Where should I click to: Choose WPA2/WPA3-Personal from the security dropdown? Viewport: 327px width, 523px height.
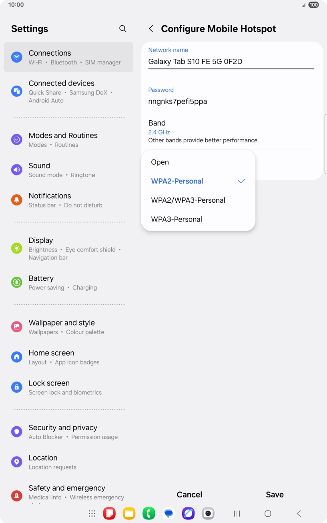[187, 200]
